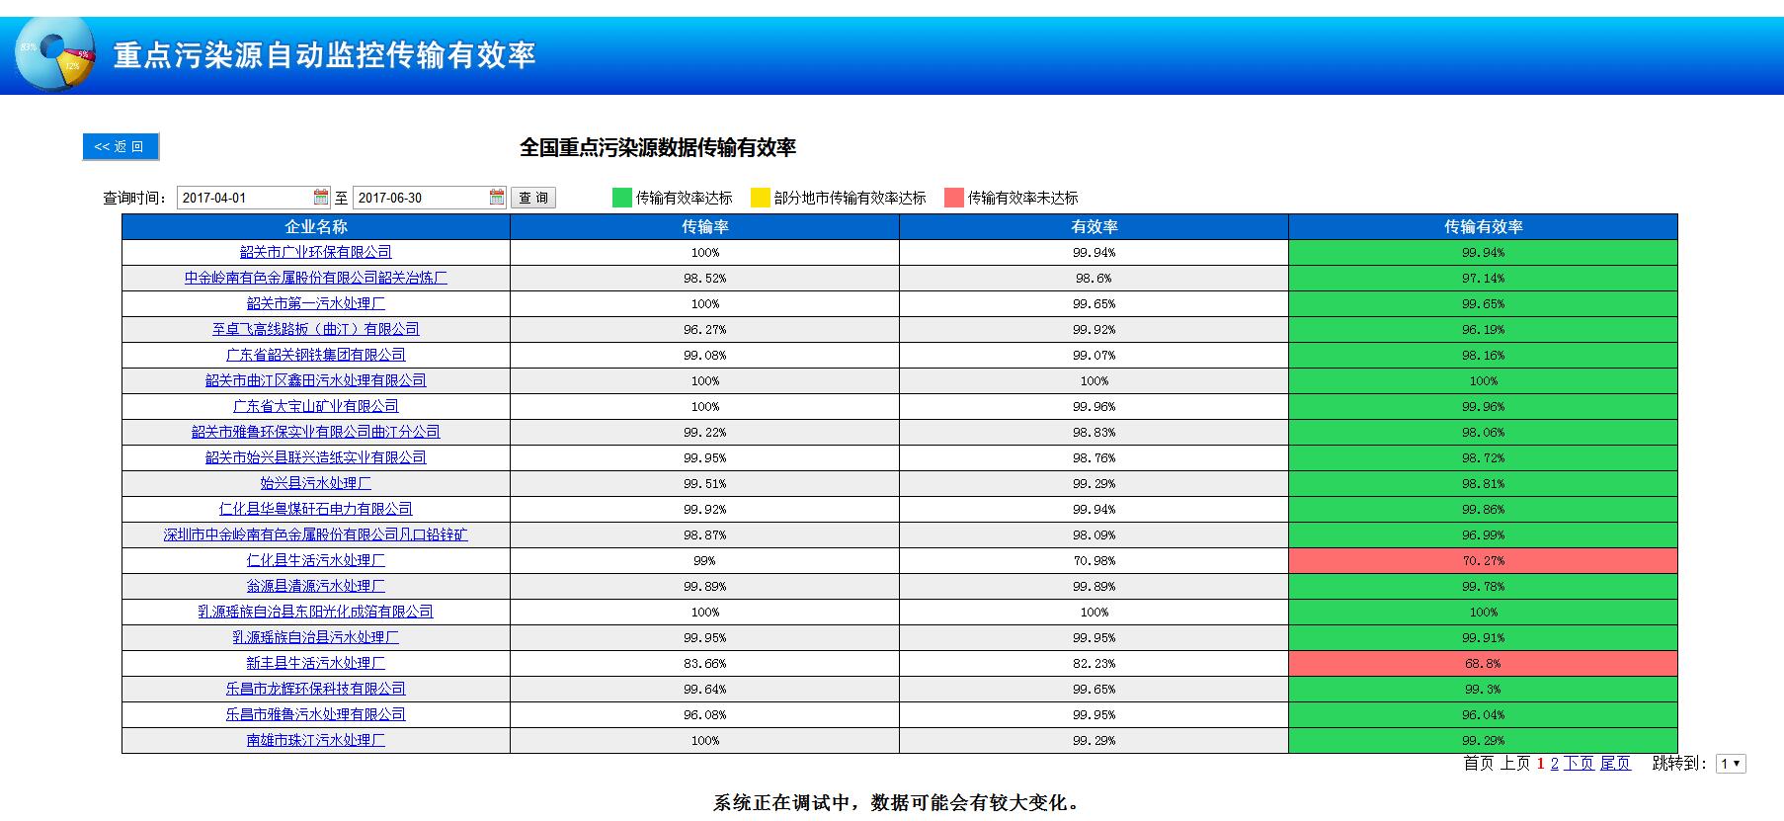Open 深圳市中金岭南凡口铅锌矿 link
Viewport: 1784px width, 821px height.
coord(316,534)
